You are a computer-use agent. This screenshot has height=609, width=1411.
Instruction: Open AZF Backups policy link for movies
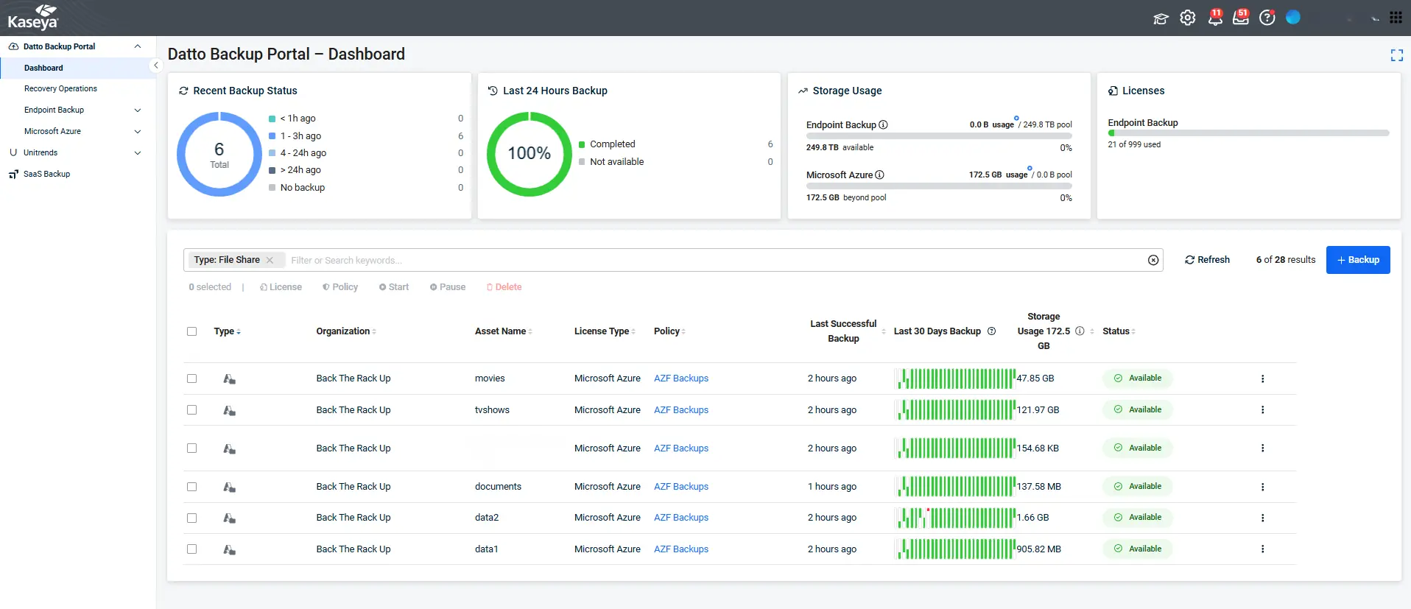pos(681,379)
